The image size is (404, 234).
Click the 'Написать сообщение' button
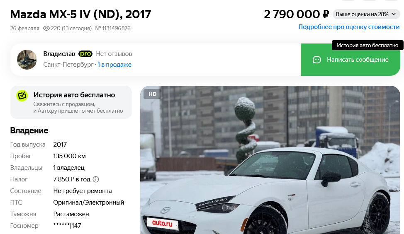[350, 60]
